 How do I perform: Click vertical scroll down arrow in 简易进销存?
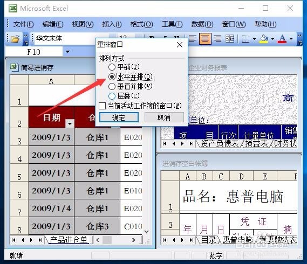coord(146,232)
